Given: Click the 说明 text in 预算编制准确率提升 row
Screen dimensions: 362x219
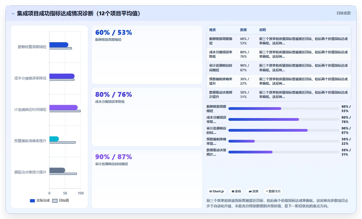Looking at the screenshot, I should click(x=303, y=81).
